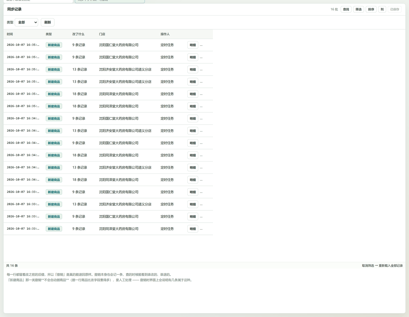Open the 筛选 filter tool
Screen dimensions: 409x317
pyautogui.click(x=359, y=9)
